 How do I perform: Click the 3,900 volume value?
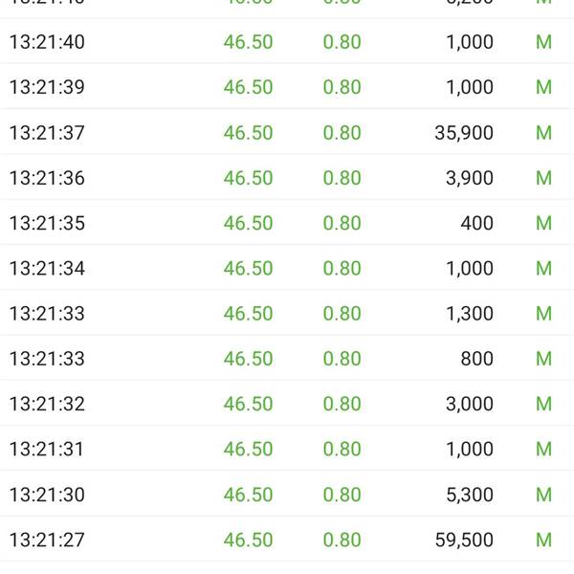pyautogui.click(x=470, y=178)
